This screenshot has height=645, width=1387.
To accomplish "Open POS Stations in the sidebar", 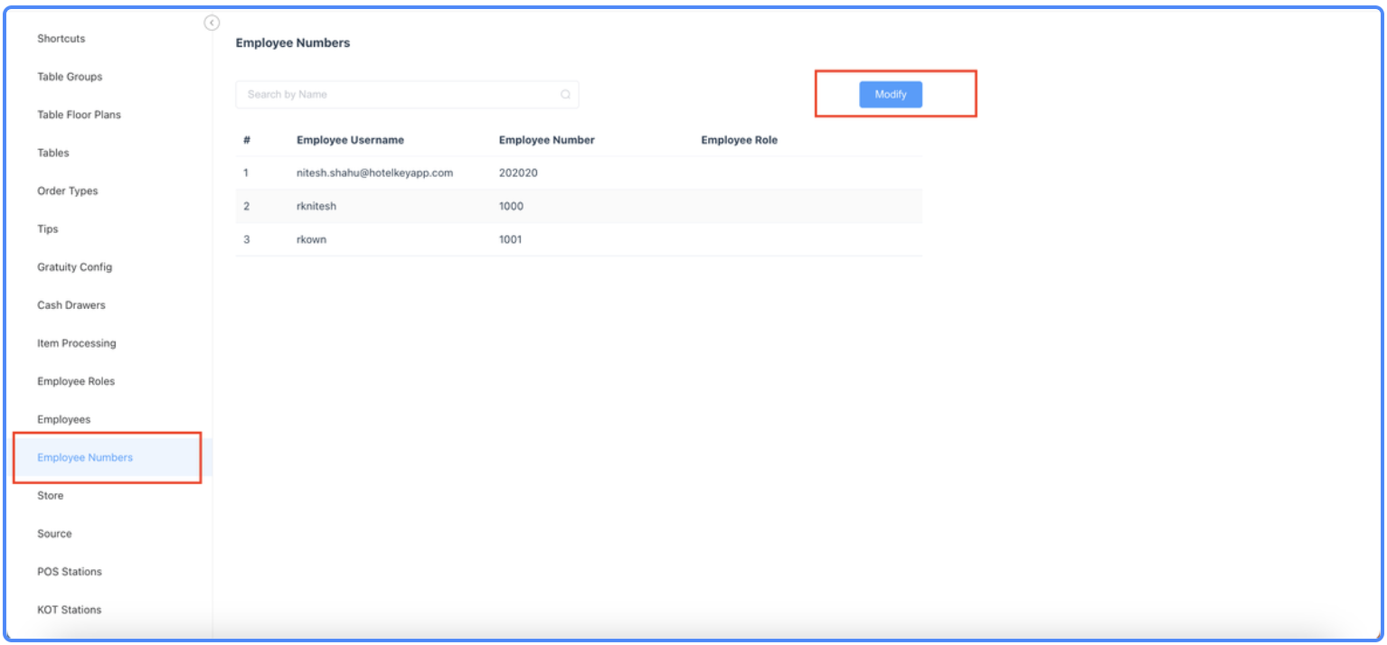I will coord(69,572).
